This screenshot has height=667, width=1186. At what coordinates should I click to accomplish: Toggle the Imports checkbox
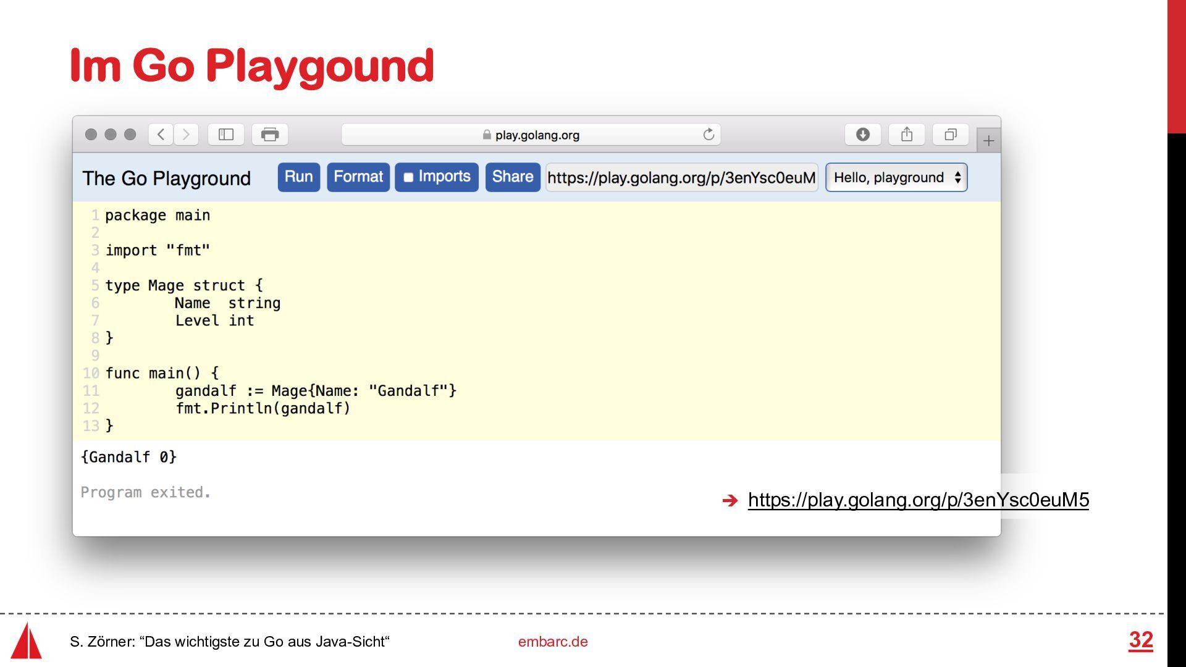tap(408, 177)
